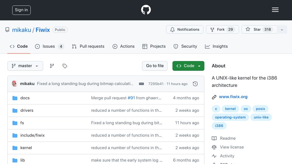Star the Fiwix repository

(x=259, y=29)
